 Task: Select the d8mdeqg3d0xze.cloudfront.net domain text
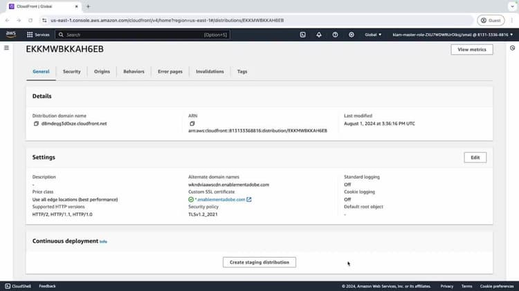[x=74, y=124]
